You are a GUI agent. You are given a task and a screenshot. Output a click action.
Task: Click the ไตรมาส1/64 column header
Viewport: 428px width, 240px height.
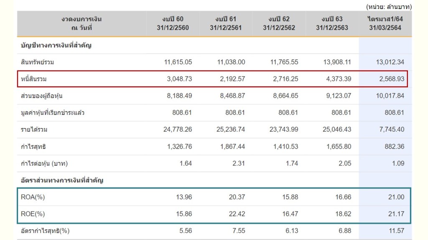(x=385, y=23)
